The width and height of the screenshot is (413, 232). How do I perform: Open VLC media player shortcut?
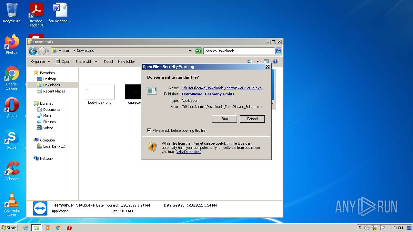(12, 204)
